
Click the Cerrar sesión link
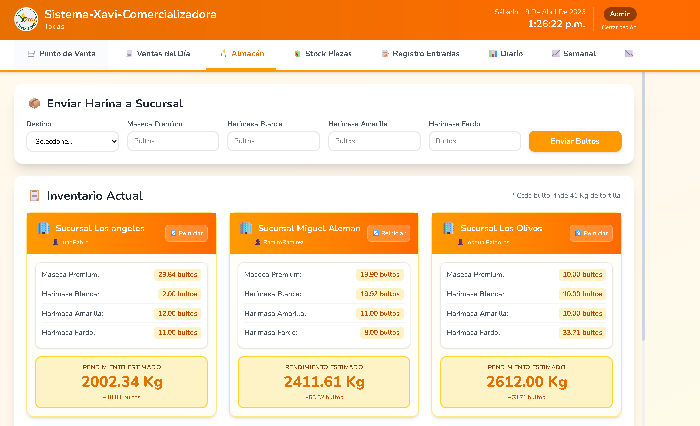click(619, 27)
